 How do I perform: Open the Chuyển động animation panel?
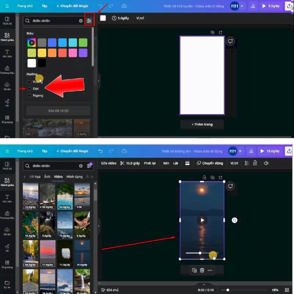point(209,163)
